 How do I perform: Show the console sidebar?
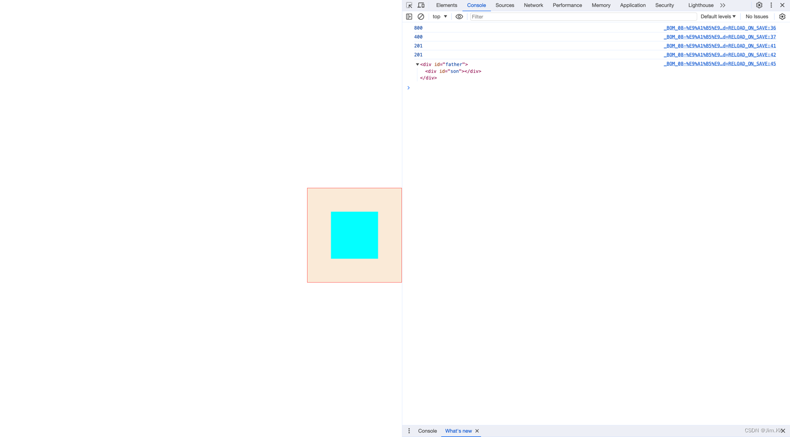[409, 16]
